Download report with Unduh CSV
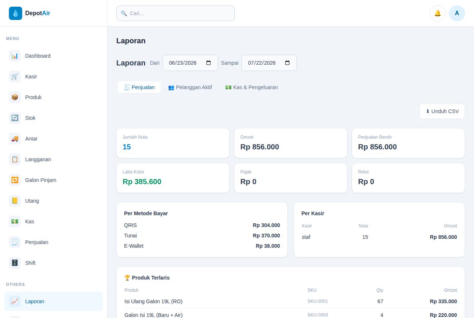Screen dimensions: 474x318 (442, 111)
